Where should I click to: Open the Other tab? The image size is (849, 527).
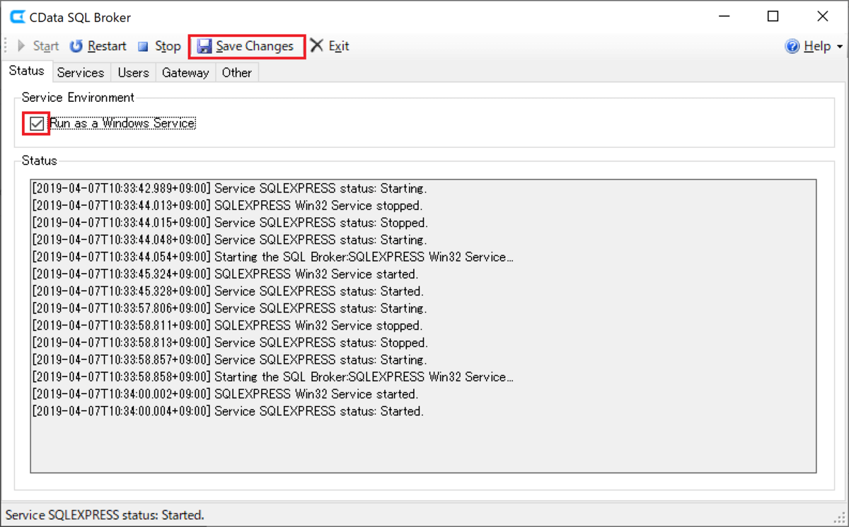(236, 72)
